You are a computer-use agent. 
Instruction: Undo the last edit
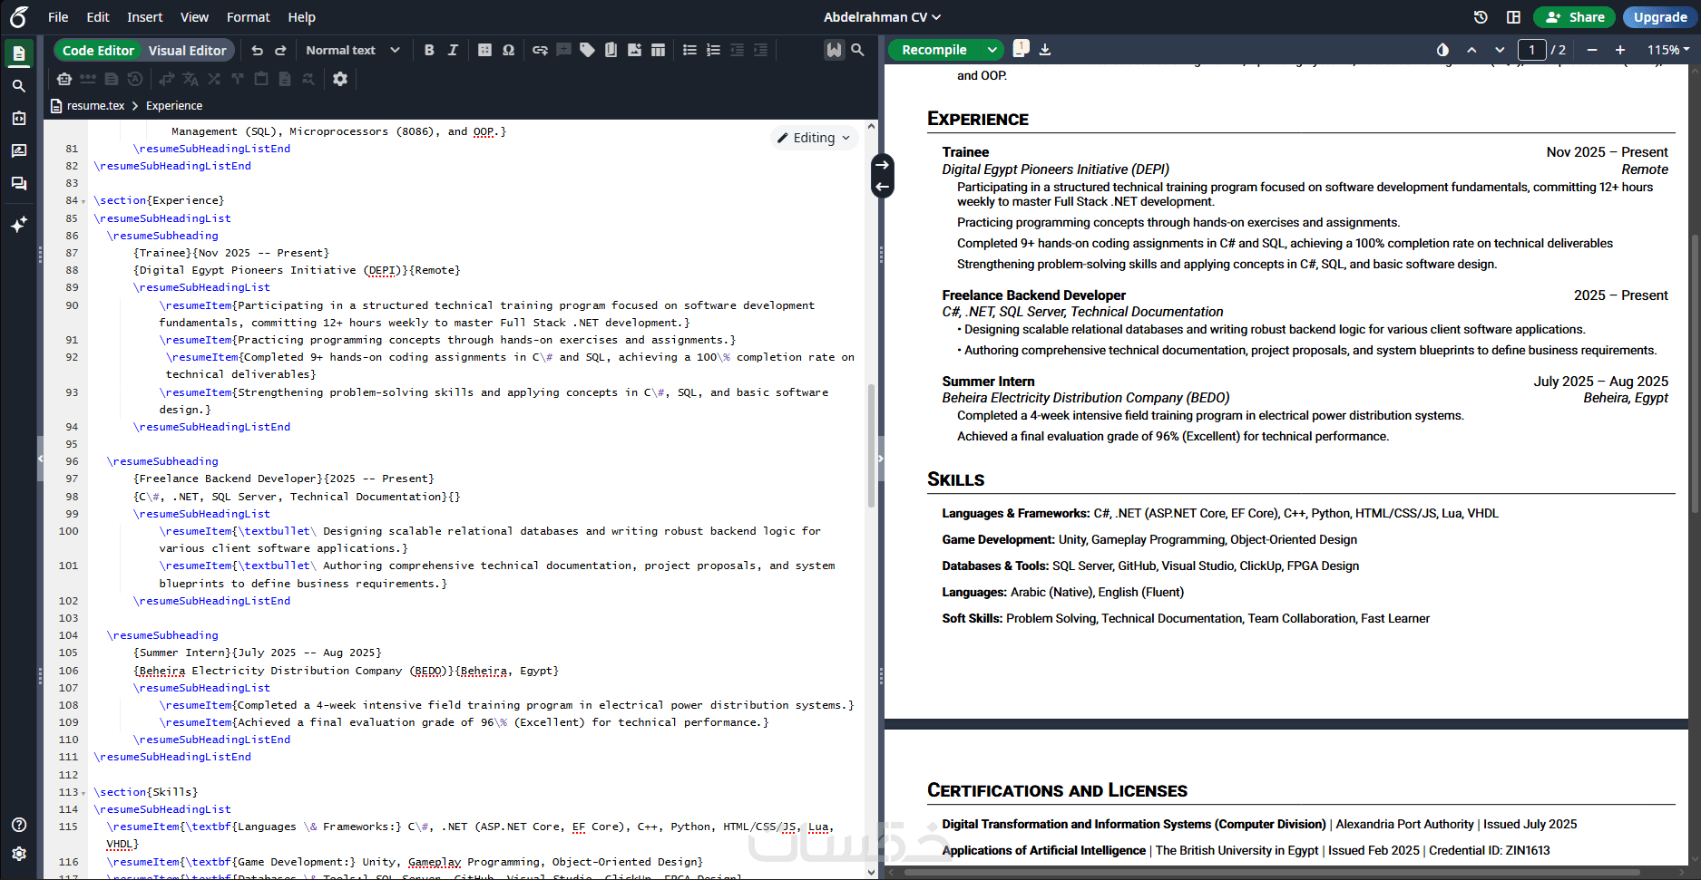pyautogui.click(x=258, y=51)
